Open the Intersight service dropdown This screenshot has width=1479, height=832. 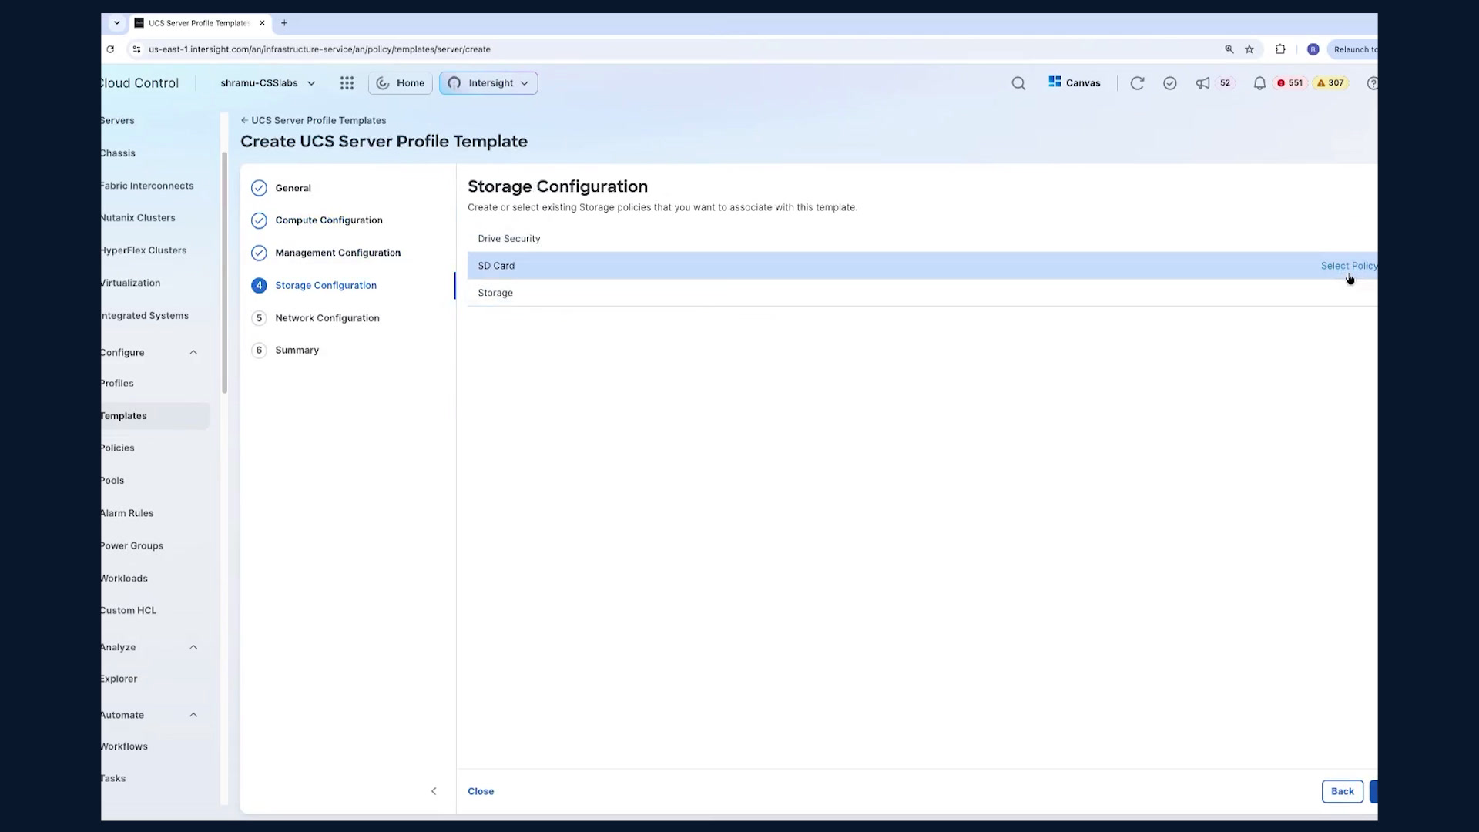coord(488,83)
